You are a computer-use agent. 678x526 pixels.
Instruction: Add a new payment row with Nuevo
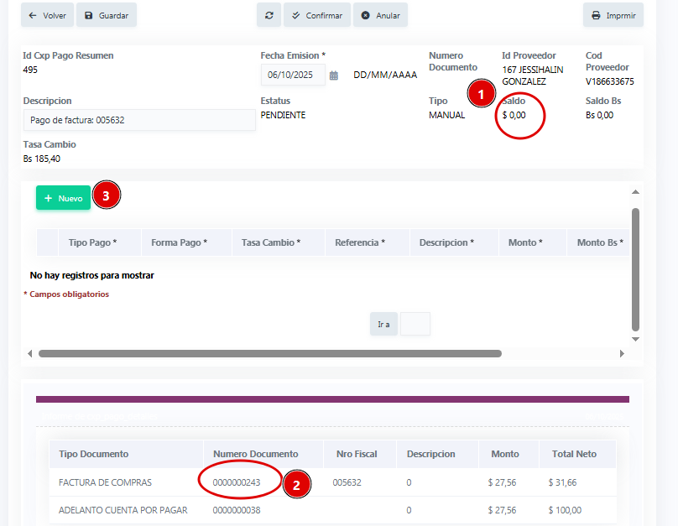[63, 198]
